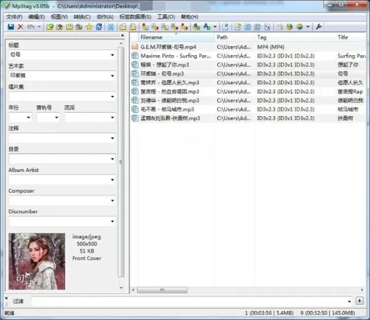The height and width of the screenshot is (320, 370).
Task: Copy tag with the toolbar copy icon
Action: point(123,27)
